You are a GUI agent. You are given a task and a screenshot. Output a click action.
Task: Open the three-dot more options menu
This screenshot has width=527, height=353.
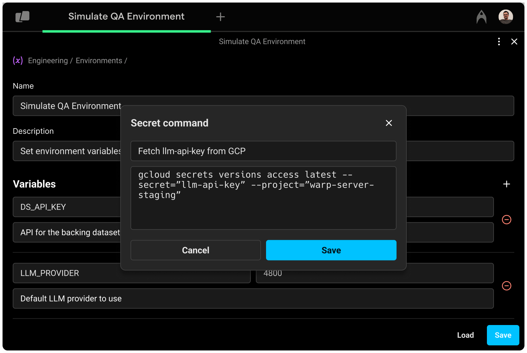(499, 42)
